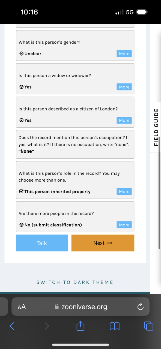Open Safari bookmarks book icon

click(x=114, y=326)
